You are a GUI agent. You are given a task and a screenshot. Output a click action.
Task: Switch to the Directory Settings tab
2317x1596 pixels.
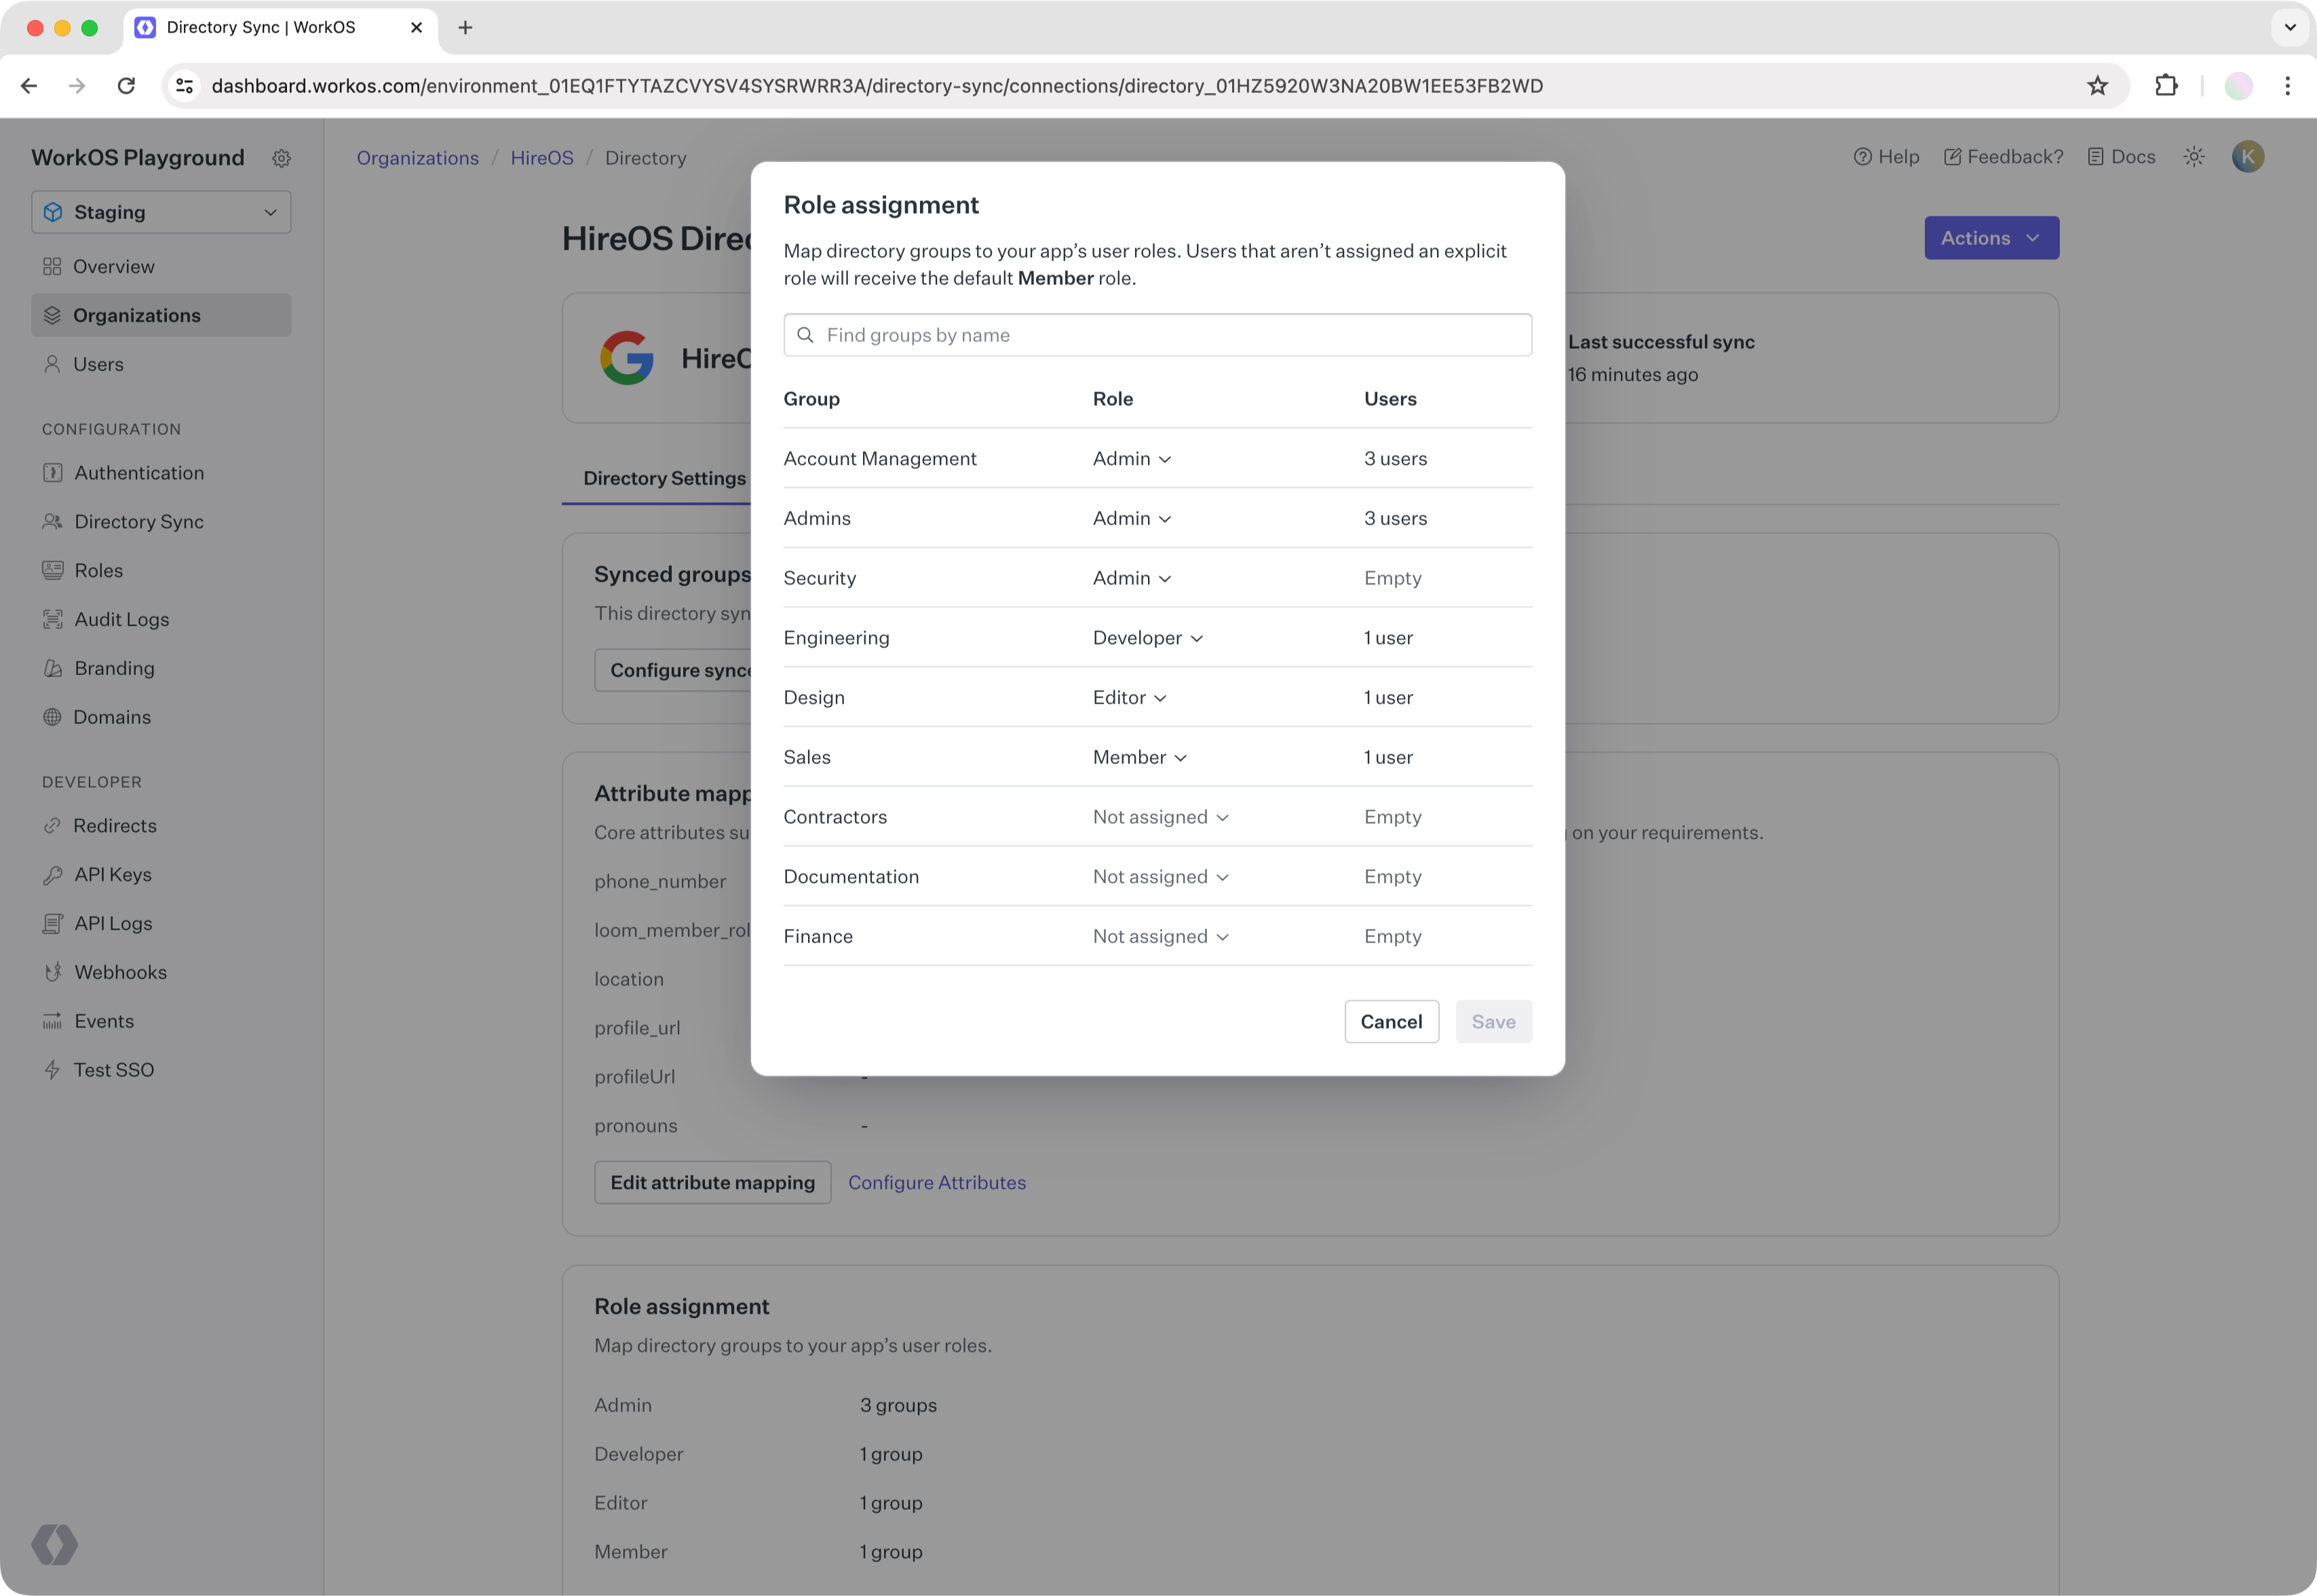[664, 478]
